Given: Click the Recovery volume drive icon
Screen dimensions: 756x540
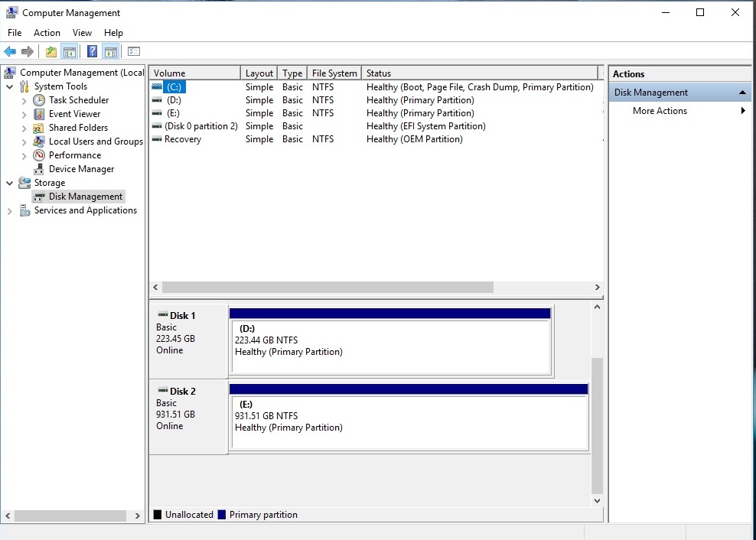Looking at the screenshot, I should (x=157, y=139).
